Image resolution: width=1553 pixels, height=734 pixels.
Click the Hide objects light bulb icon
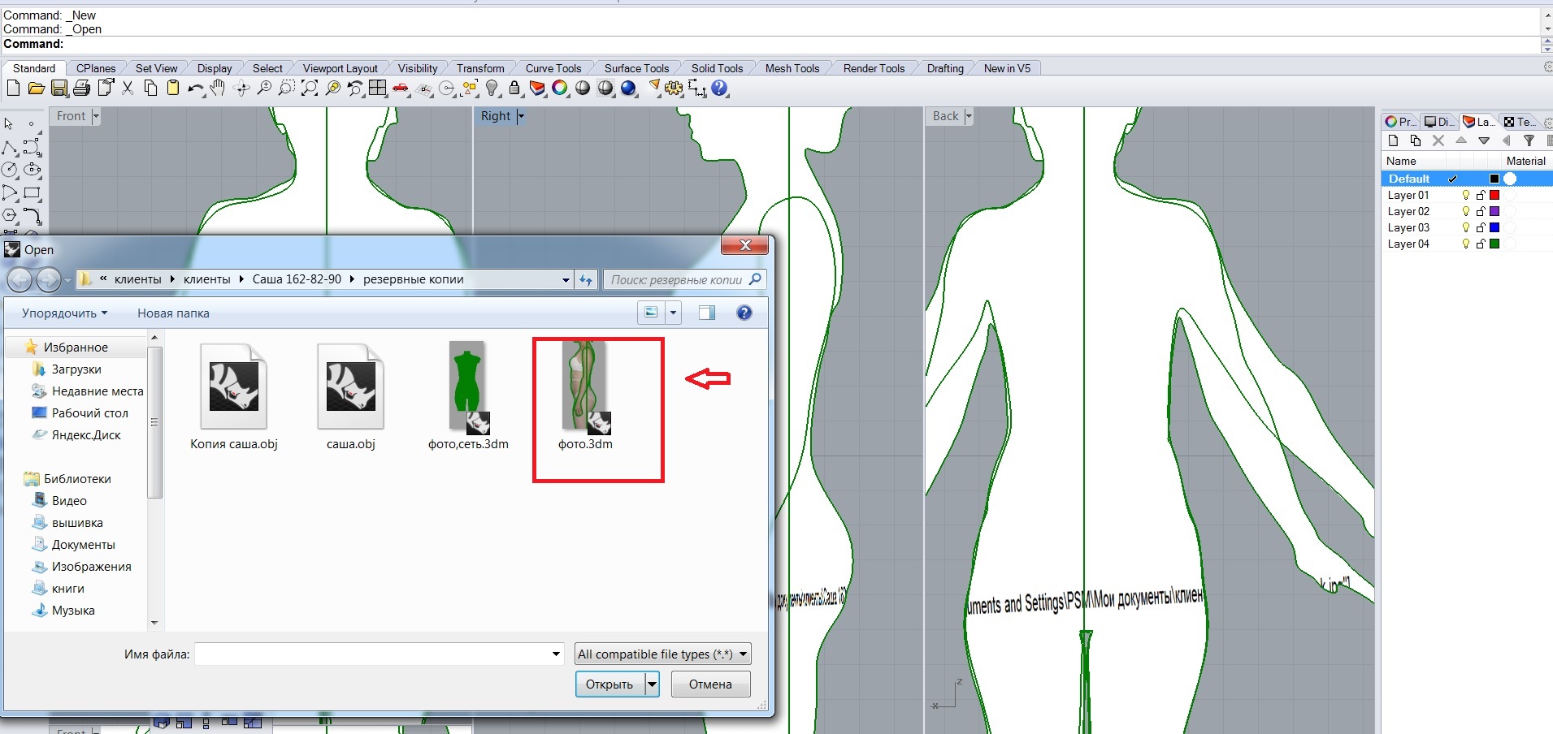click(x=492, y=88)
